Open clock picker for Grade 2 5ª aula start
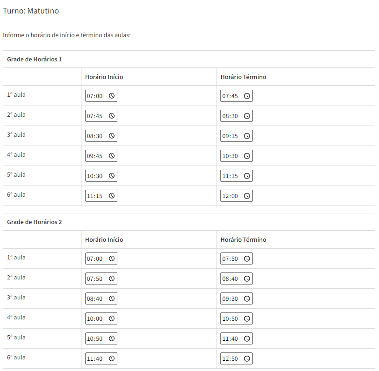 pyautogui.click(x=111, y=338)
